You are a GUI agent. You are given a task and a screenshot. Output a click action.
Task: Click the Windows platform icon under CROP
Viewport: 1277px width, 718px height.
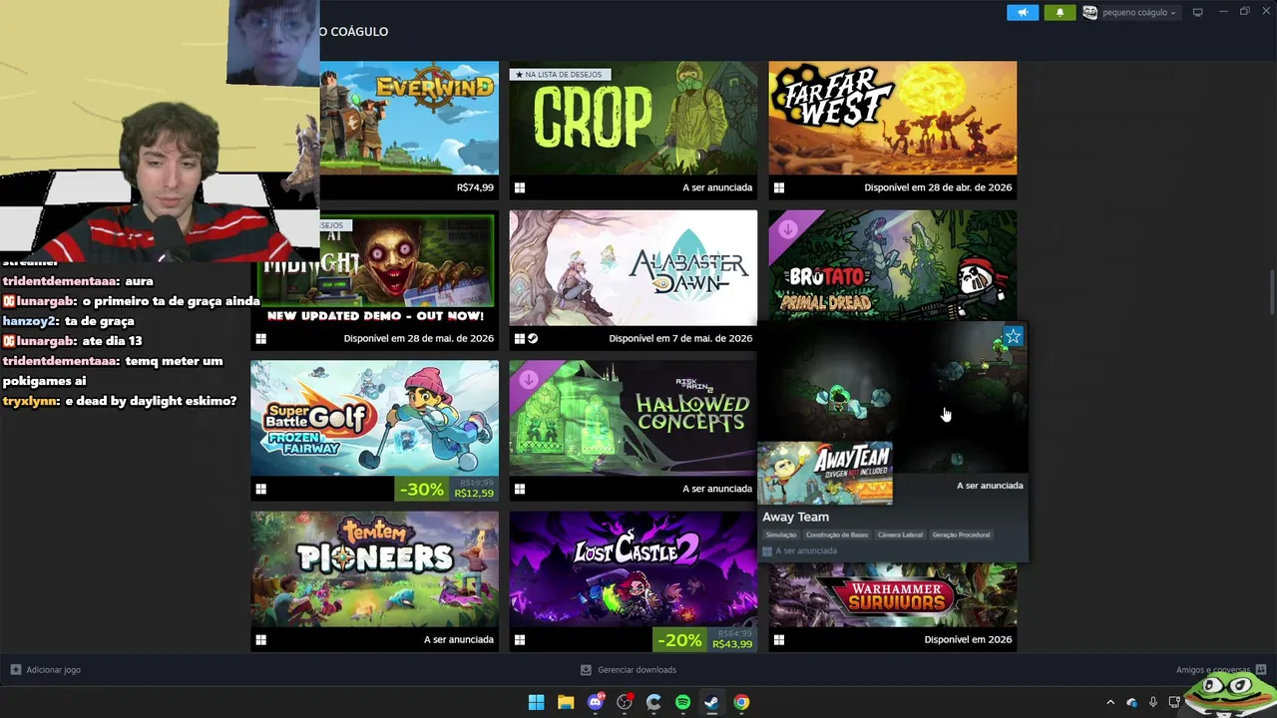(519, 187)
